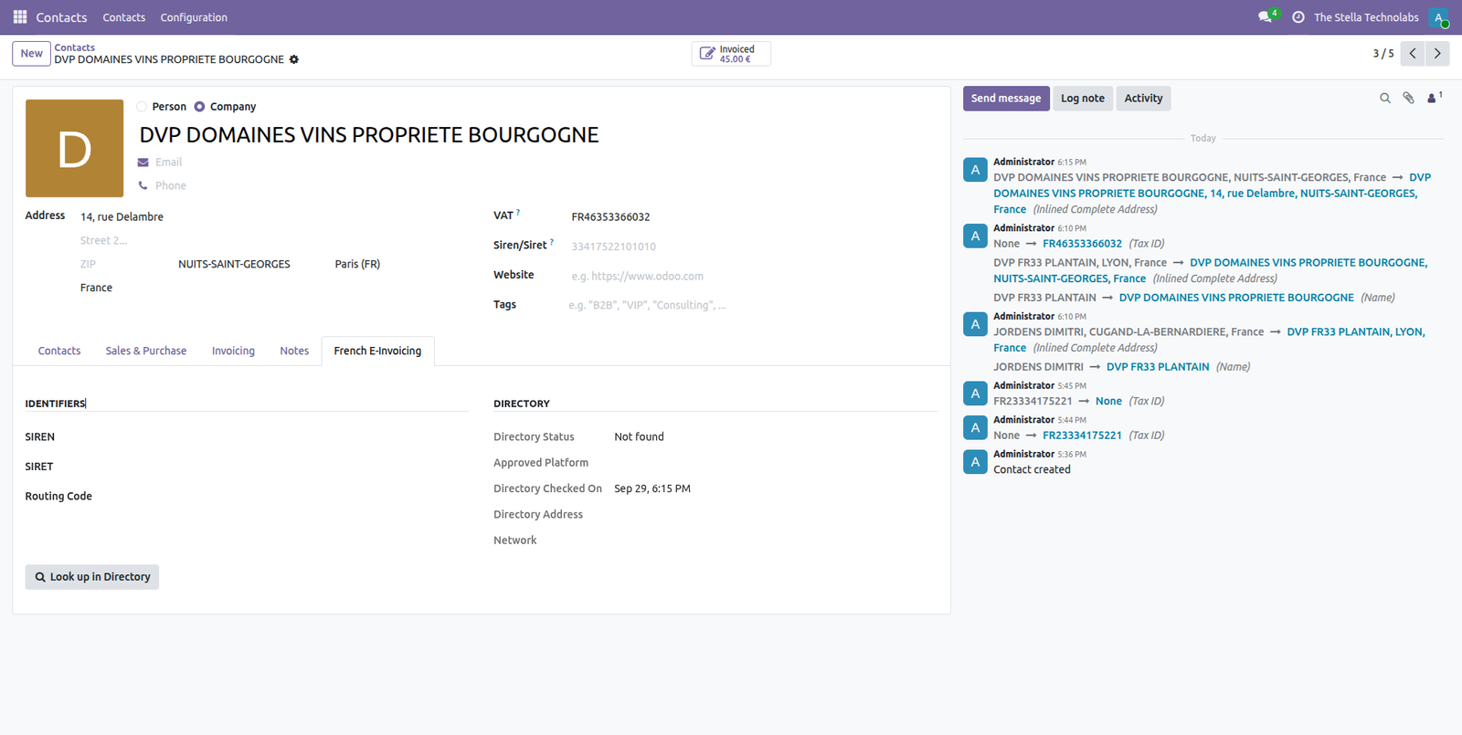Click the New button
The image size is (1462, 735).
click(x=31, y=54)
